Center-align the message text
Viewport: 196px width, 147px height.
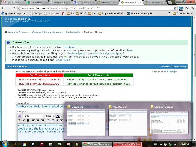click(38, 120)
